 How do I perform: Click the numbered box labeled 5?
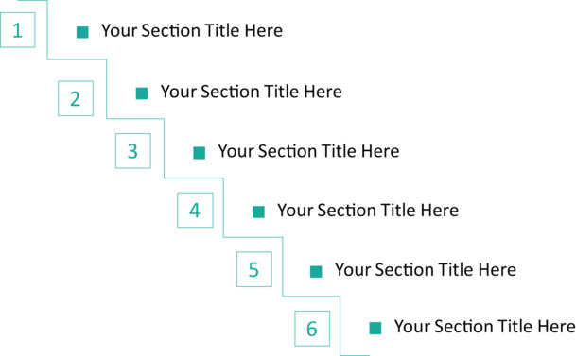254,269
